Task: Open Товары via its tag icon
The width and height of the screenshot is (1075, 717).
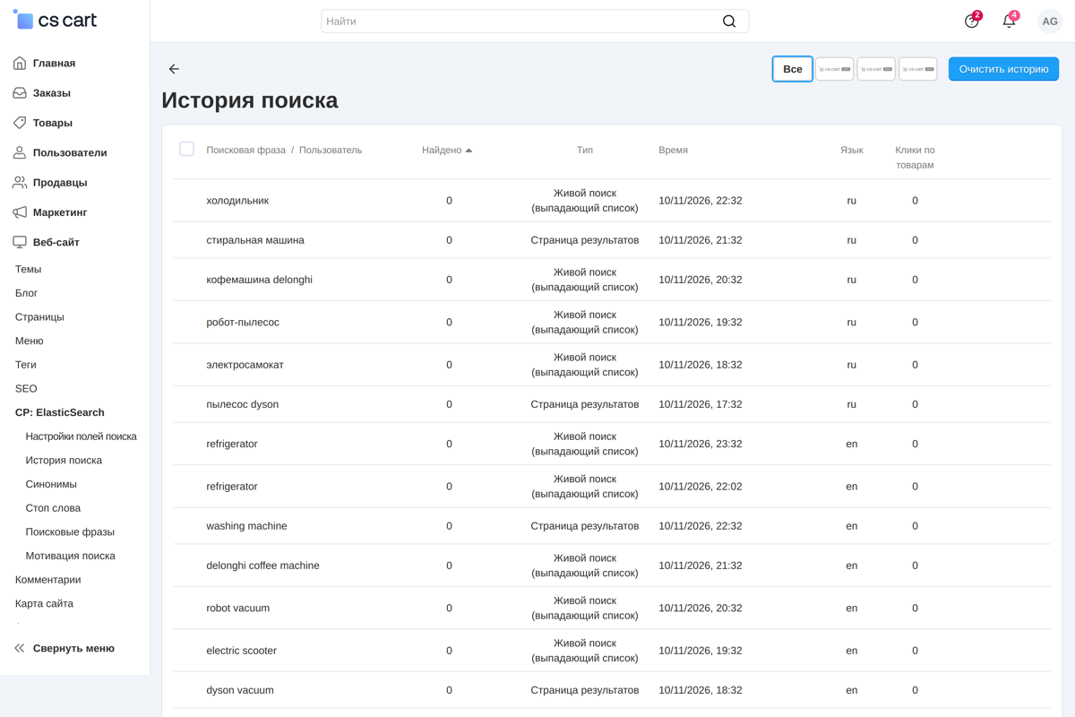Action: pos(20,123)
